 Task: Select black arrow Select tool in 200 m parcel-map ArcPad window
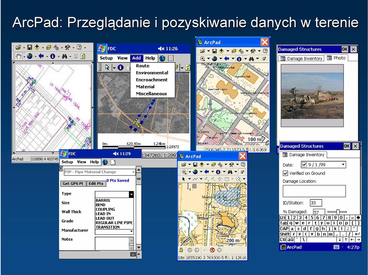tap(183, 179)
